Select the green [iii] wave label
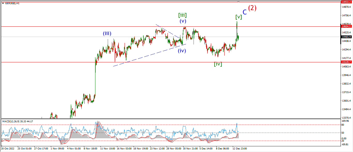Image resolution: width=353 pixels, height=152 pixels. pos(182,15)
